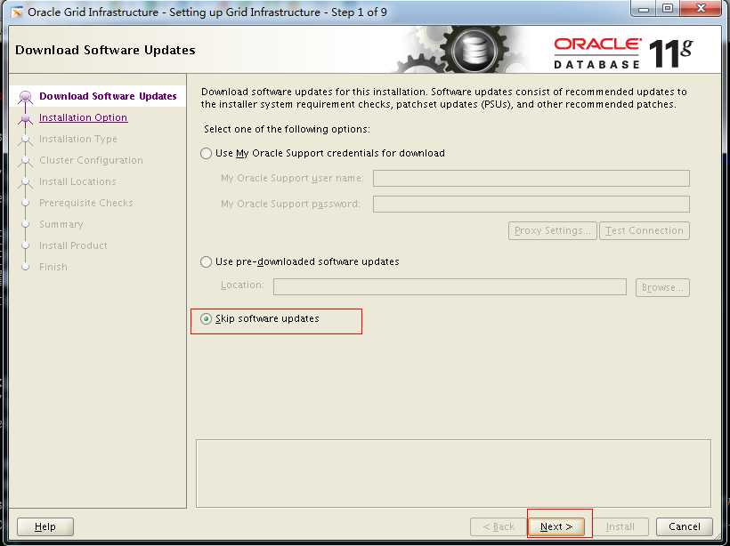The width and height of the screenshot is (730, 546).
Task: Click the Browse button for location
Action: (662, 287)
